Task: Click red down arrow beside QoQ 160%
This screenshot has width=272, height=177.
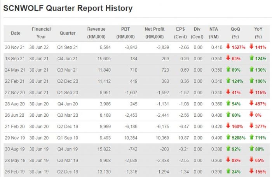Action: 228,126
